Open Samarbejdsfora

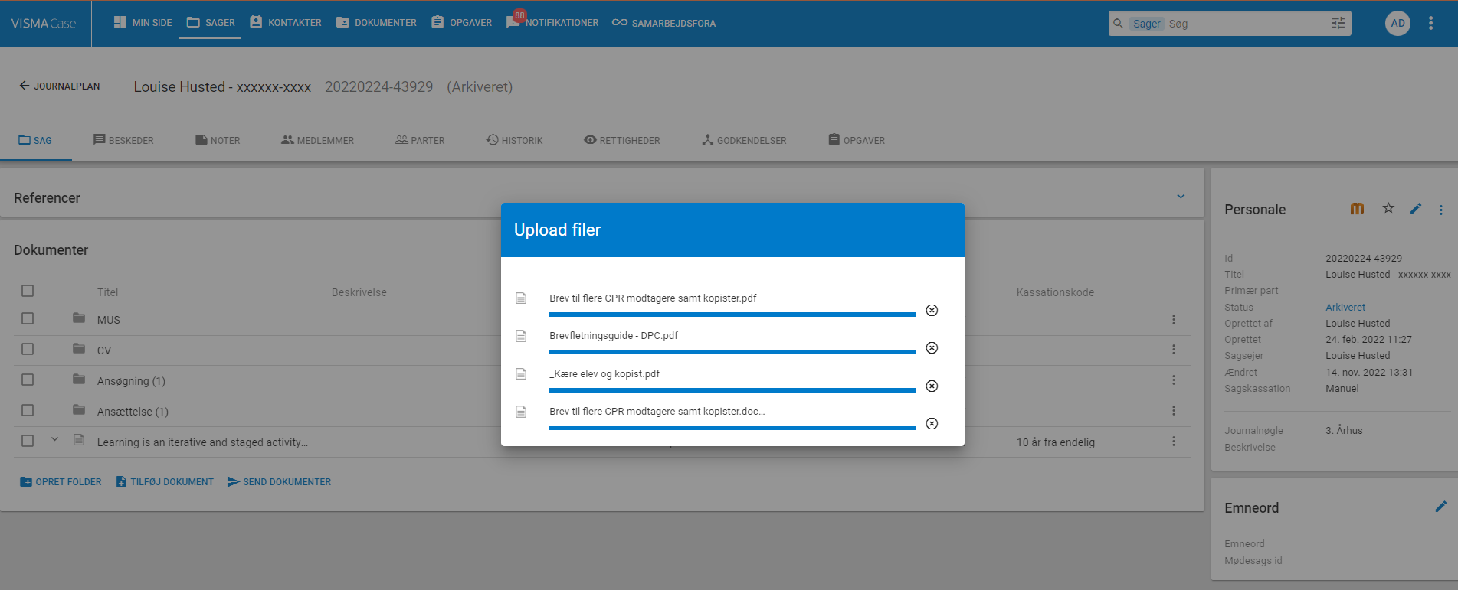663,23
